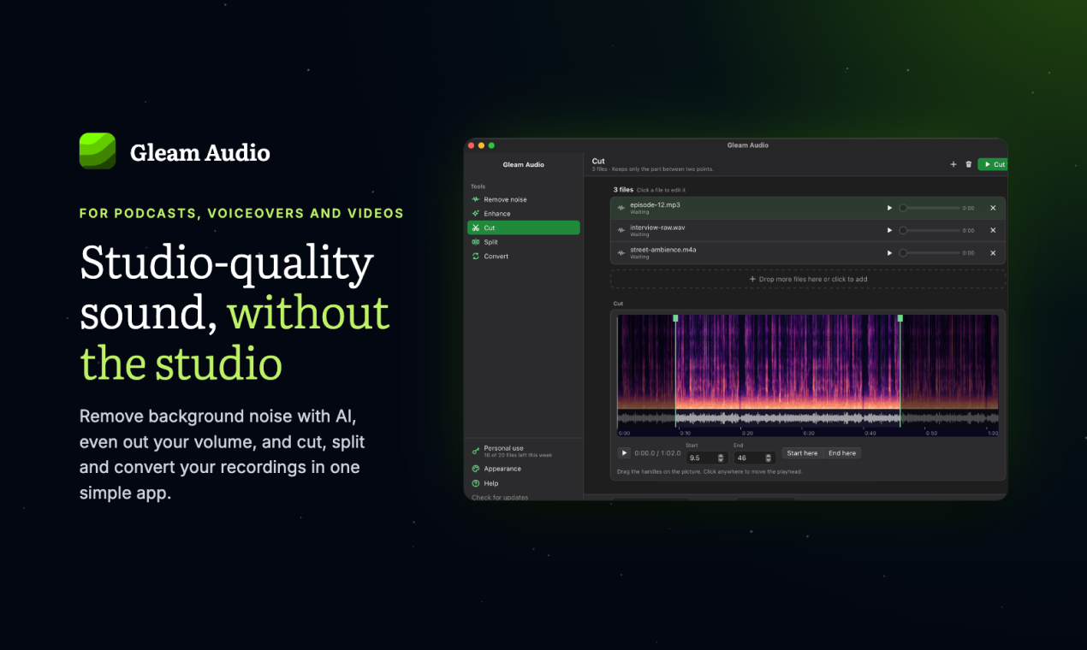Click the green Cut run button
Image resolution: width=1087 pixels, height=650 pixels.
point(993,164)
